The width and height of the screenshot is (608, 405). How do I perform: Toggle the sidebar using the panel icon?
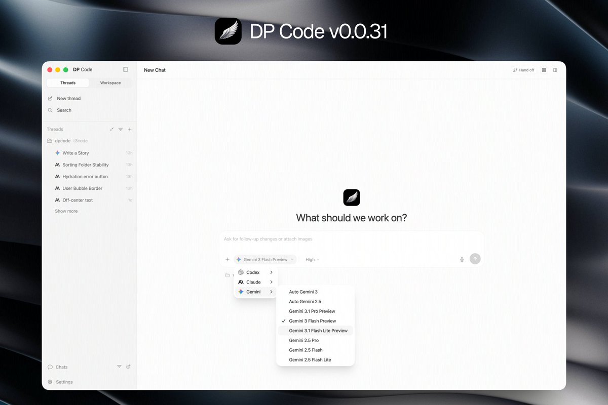pos(126,69)
